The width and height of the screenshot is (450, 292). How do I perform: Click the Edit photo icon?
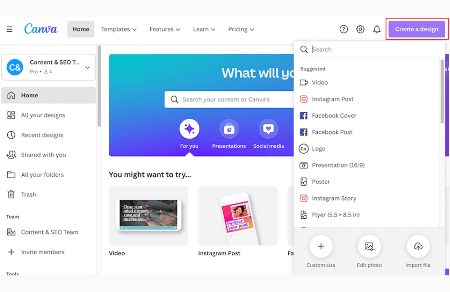369,246
